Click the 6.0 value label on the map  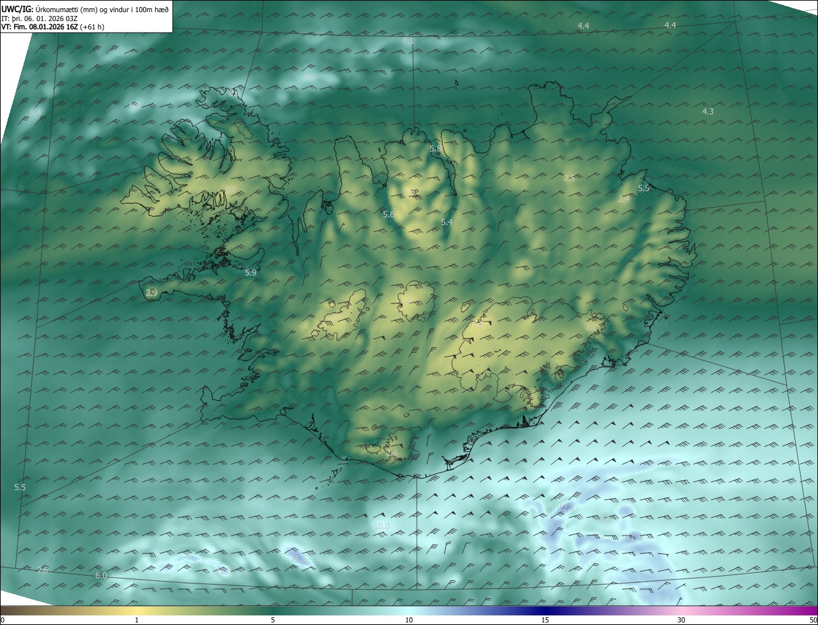101,576
